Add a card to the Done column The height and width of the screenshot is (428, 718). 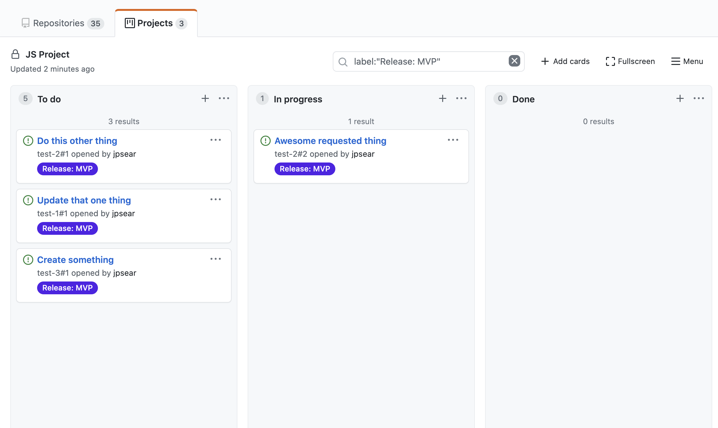(680, 99)
